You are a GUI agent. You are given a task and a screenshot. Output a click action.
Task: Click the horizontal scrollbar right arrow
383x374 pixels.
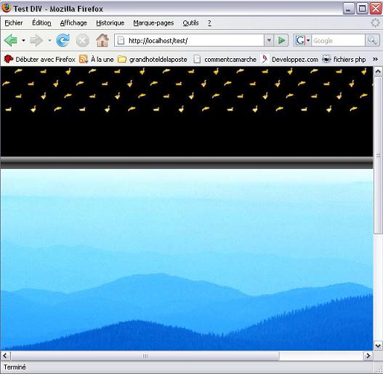click(x=368, y=355)
